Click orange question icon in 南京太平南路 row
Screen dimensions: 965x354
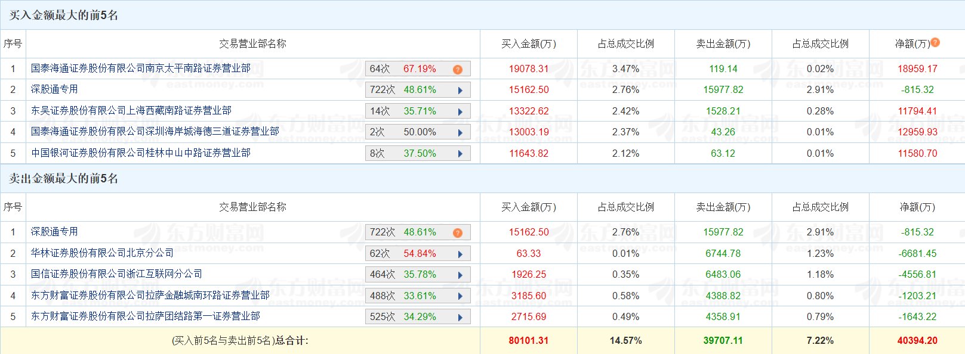[458, 69]
